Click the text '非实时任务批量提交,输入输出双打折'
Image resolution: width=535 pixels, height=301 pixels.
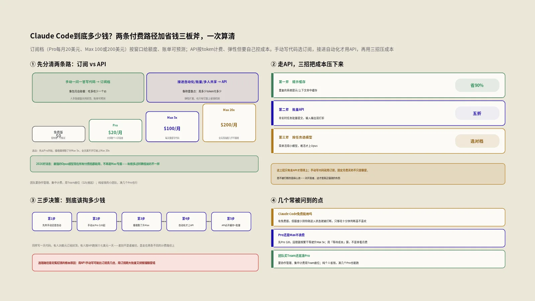tap(301, 118)
